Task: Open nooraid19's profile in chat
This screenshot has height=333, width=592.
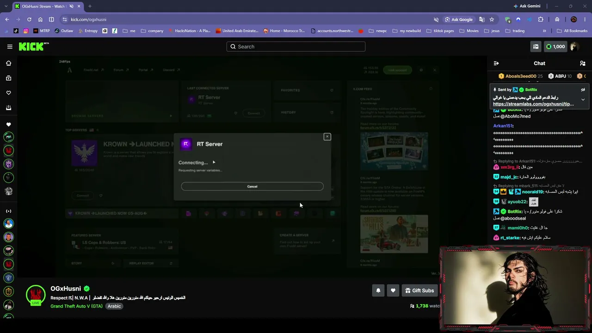Action: 532,192
